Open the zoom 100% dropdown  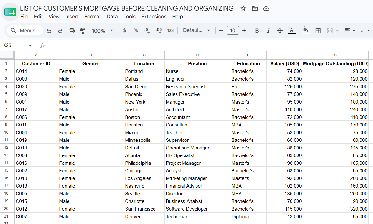(x=102, y=31)
